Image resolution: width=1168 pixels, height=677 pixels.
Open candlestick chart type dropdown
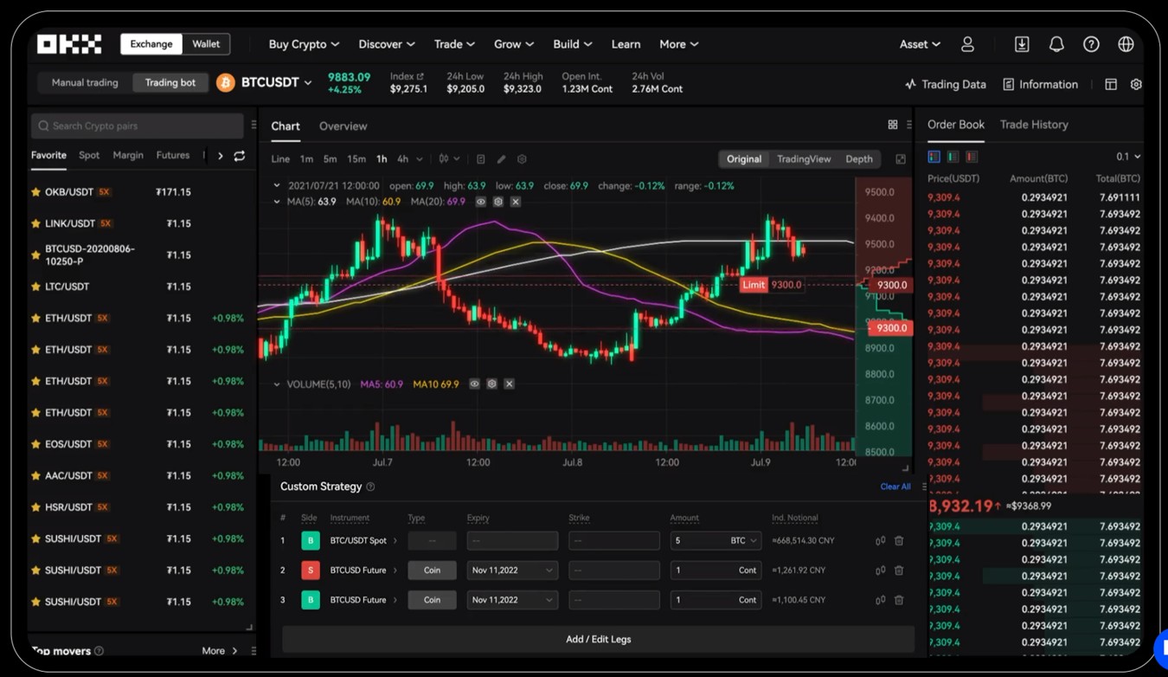[449, 159]
